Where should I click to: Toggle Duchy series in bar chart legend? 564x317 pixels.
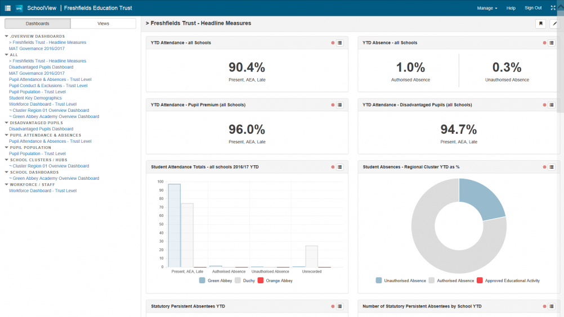tap(245, 280)
